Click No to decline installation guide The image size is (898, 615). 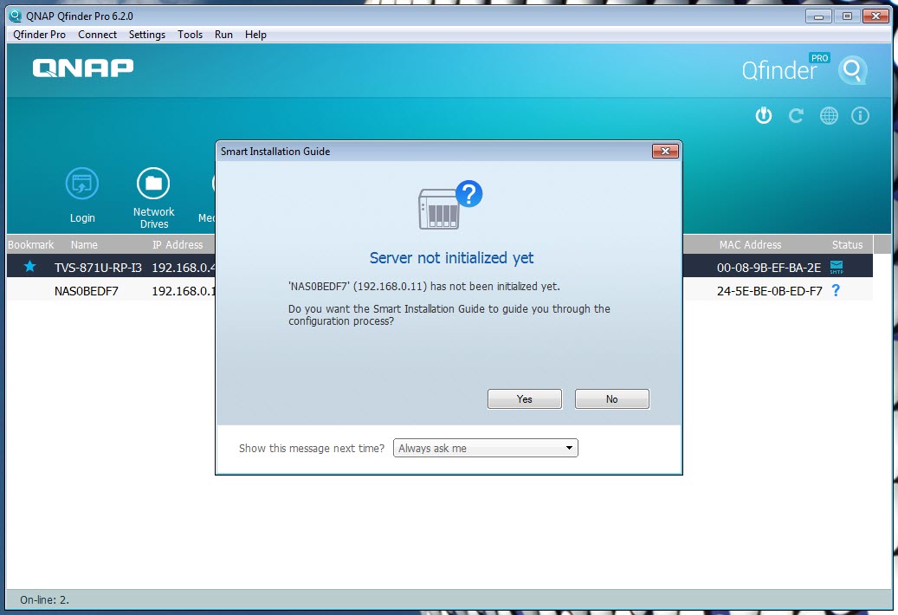611,399
